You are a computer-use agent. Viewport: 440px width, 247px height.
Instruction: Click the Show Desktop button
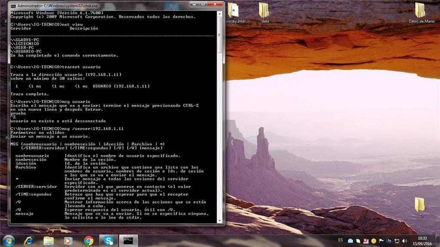tap(438, 241)
